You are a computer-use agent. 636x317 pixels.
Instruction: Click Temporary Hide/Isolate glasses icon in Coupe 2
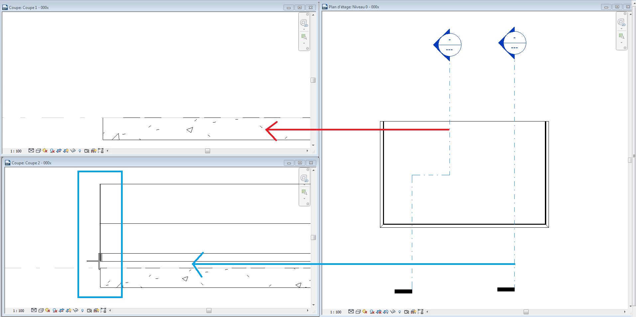(x=75, y=311)
